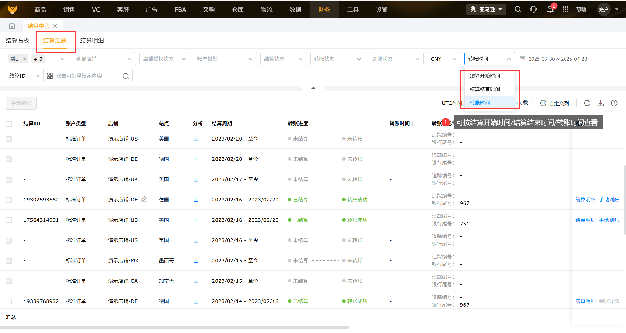Click the home icon tab

[12, 26]
